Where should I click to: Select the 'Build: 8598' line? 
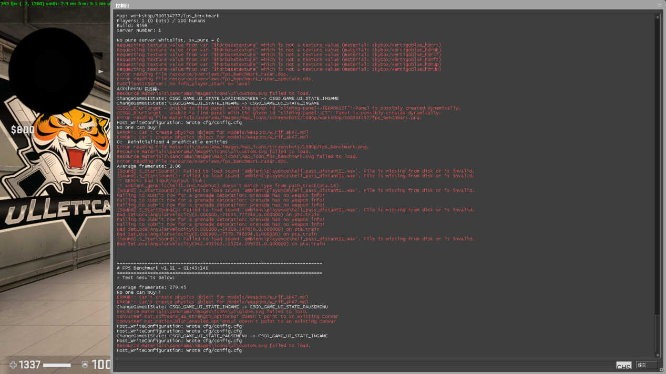(132, 25)
